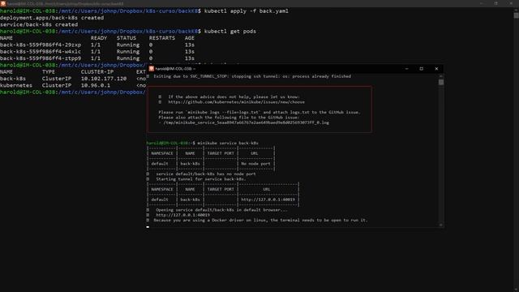
Task: Click the 'Please run minikube logs' line
Action: [259, 112]
